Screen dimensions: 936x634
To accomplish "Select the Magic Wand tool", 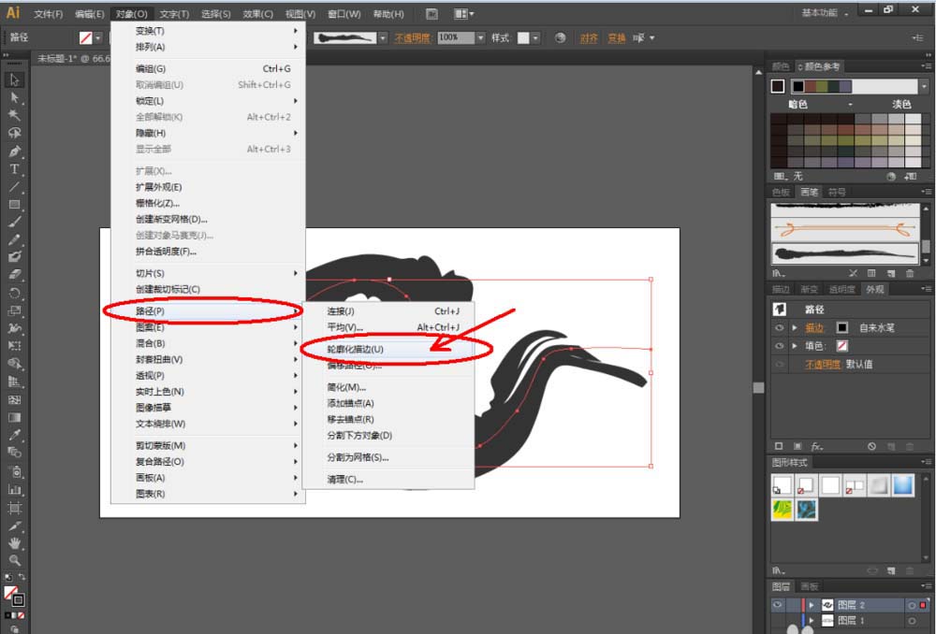I will (15, 115).
